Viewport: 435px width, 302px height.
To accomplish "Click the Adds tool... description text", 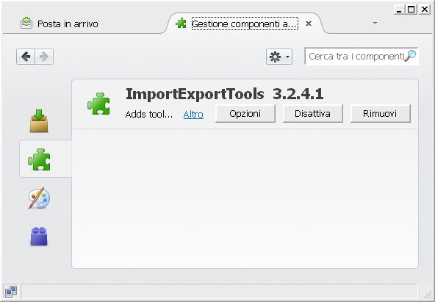I will 149,114.
